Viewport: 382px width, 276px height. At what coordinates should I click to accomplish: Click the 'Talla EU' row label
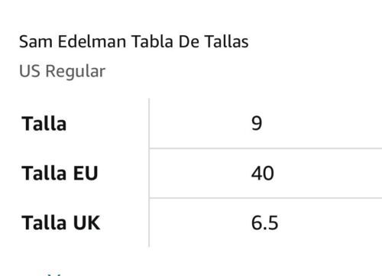[60, 174]
